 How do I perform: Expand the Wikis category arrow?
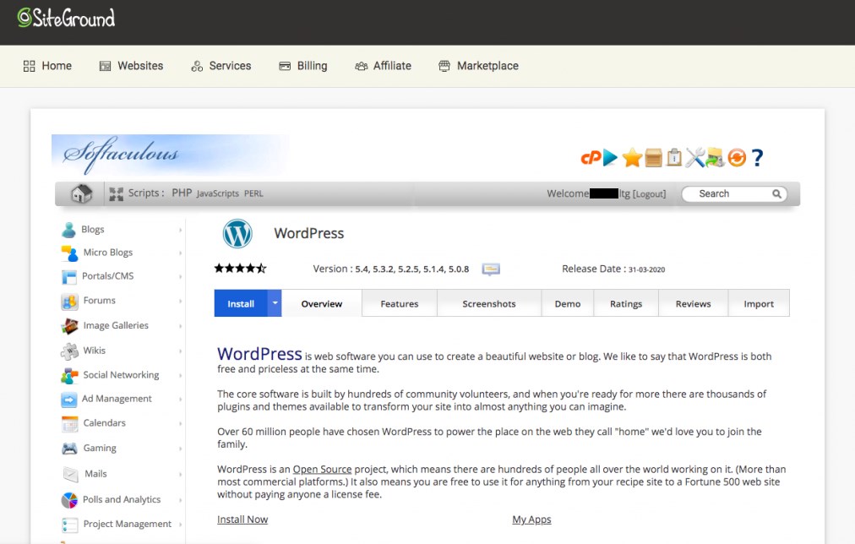[180, 351]
